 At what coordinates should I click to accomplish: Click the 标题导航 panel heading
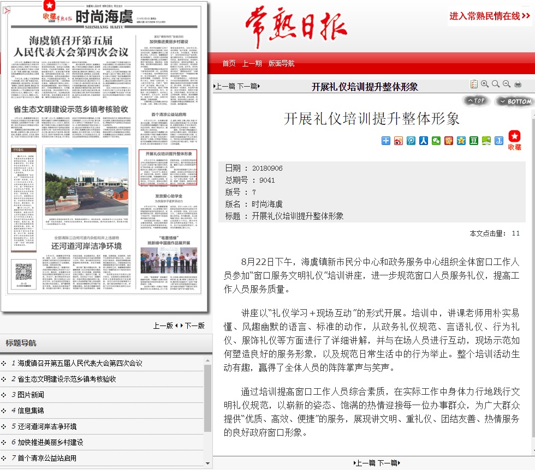[21, 343]
